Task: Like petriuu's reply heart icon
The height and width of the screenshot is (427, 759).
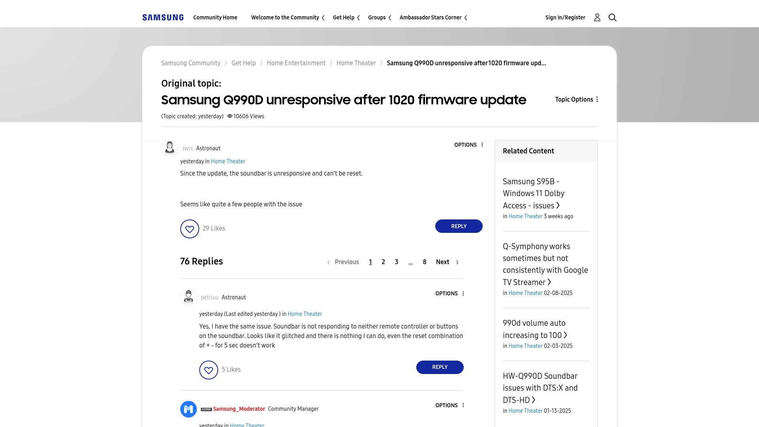Action: tap(209, 370)
